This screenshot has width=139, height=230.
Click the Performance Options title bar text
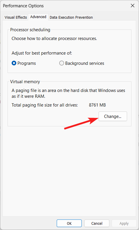pyautogui.click(x=23, y=6)
